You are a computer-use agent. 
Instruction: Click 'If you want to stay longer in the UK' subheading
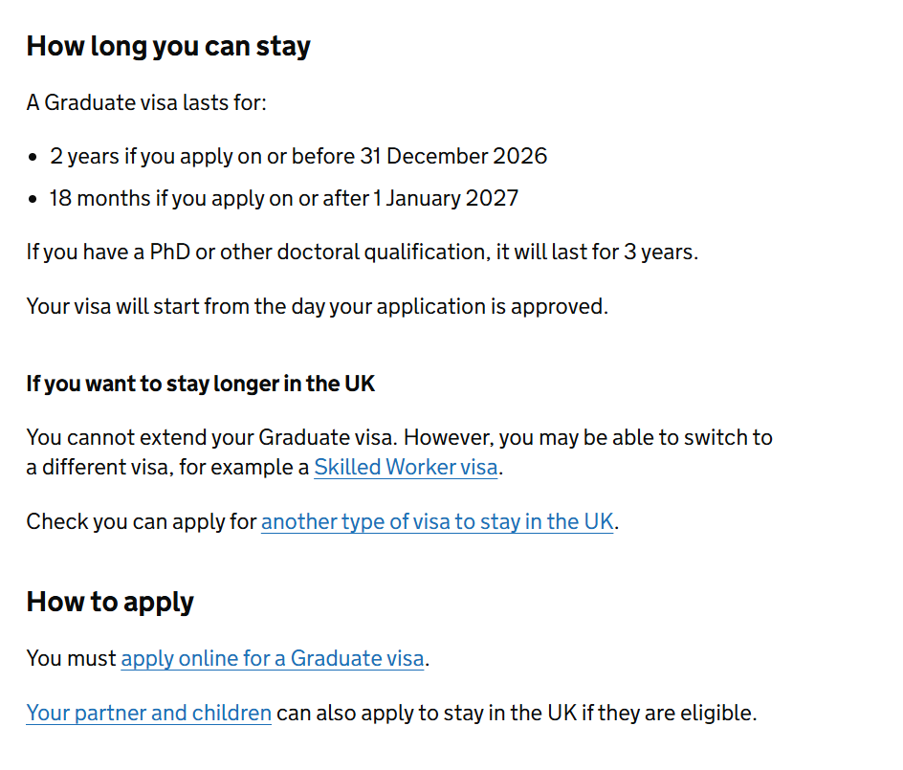pos(201,384)
